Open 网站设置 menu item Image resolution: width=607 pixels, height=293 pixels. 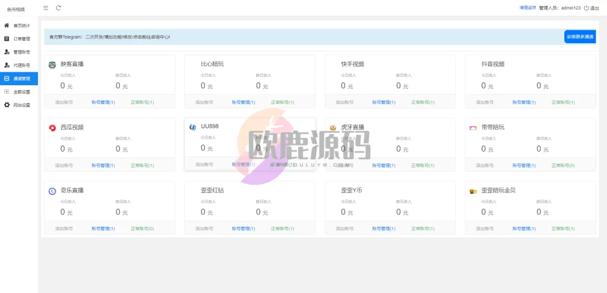tap(19, 105)
